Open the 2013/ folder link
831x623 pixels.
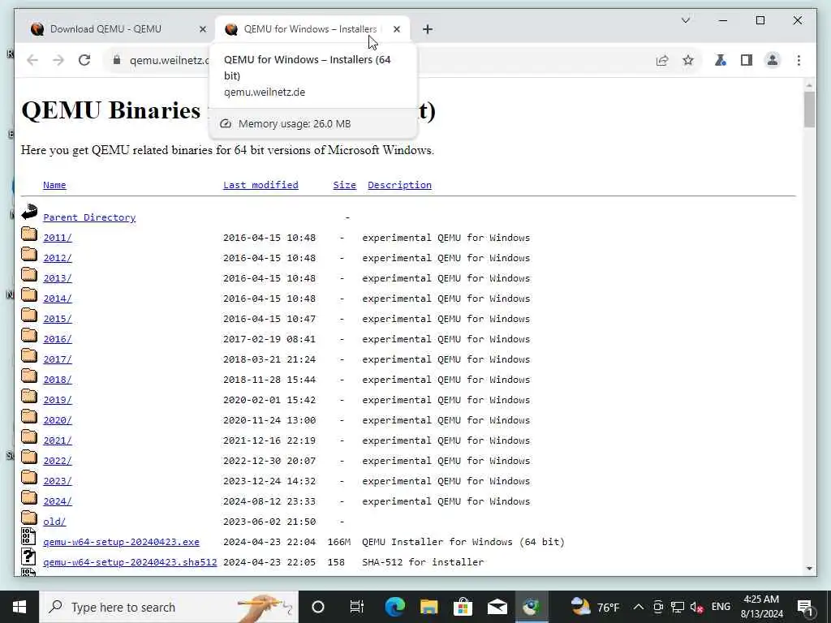pyautogui.click(x=58, y=278)
